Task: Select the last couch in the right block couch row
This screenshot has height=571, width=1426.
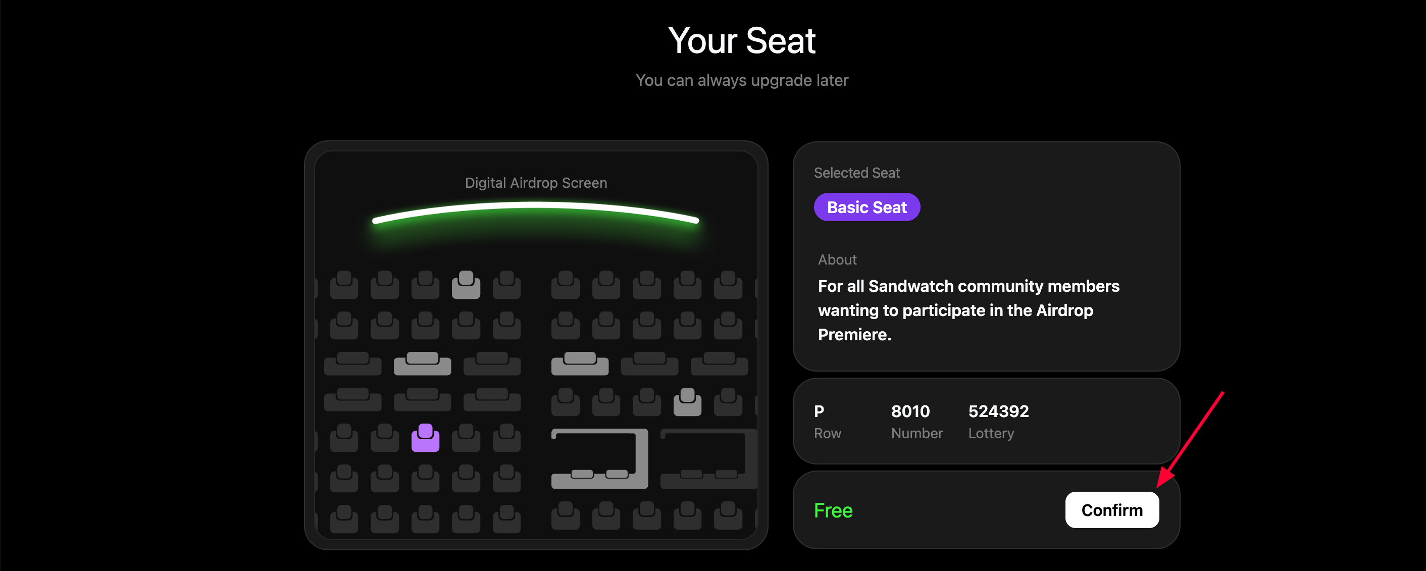Action: point(719,364)
